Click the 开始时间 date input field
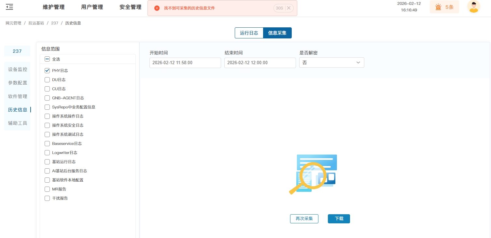This screenshot has height=238, width=491. (185, 63)
